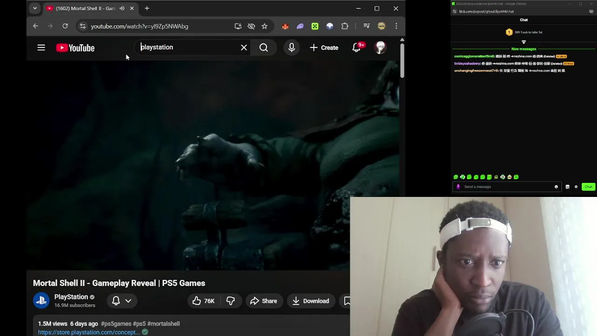Read the 1.5M views count text

tap(53, 323)
